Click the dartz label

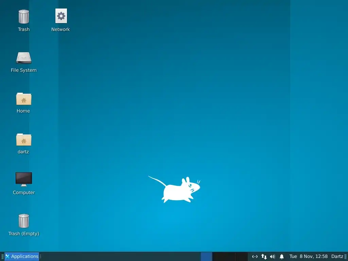(23, 152)
